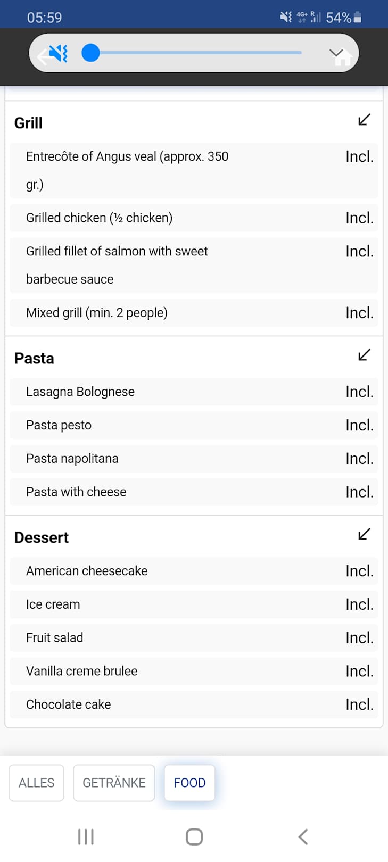Switch to the ALLES tab
This screenshot has height=862, width=388.
coord(36,783)
